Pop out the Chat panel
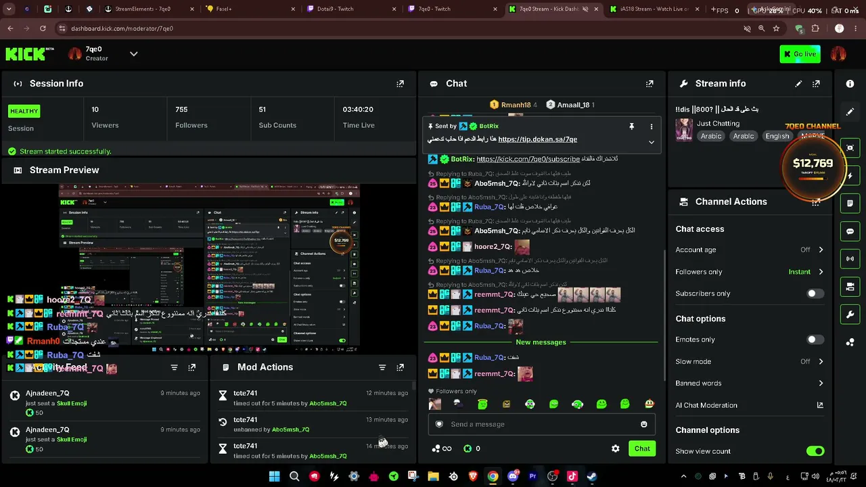Screen dimensions: 866x487 click(649, 84)
